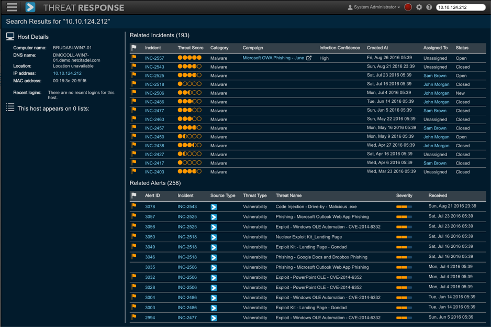Toggle flag on incident INC-2450
The image size is (491, 327).
134,137
